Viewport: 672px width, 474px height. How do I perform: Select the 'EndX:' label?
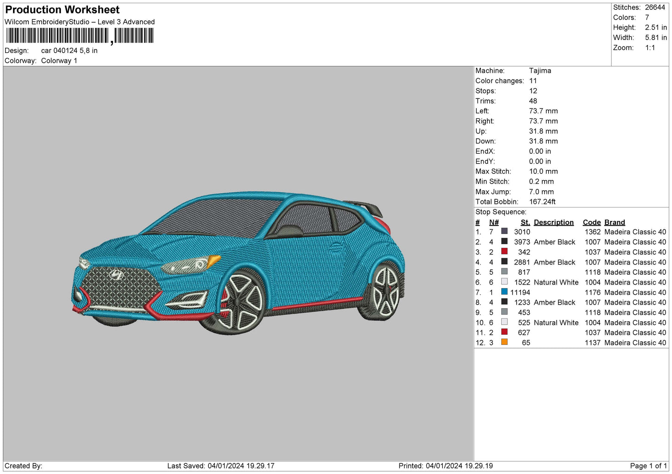pyautogui.click(x=485, y=151)
